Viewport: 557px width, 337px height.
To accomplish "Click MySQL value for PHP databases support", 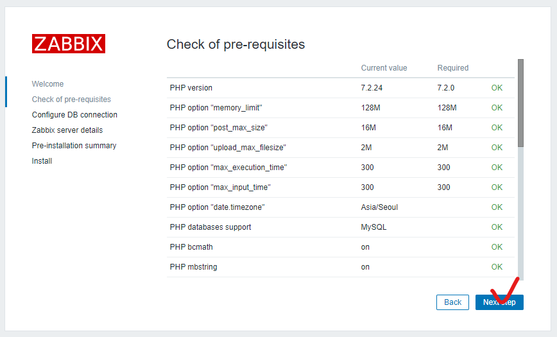I will pyautogui.click(x=373, y=227).
